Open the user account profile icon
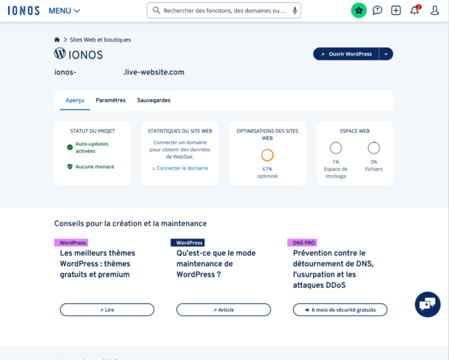449x360 pixels. click(435, 11)
